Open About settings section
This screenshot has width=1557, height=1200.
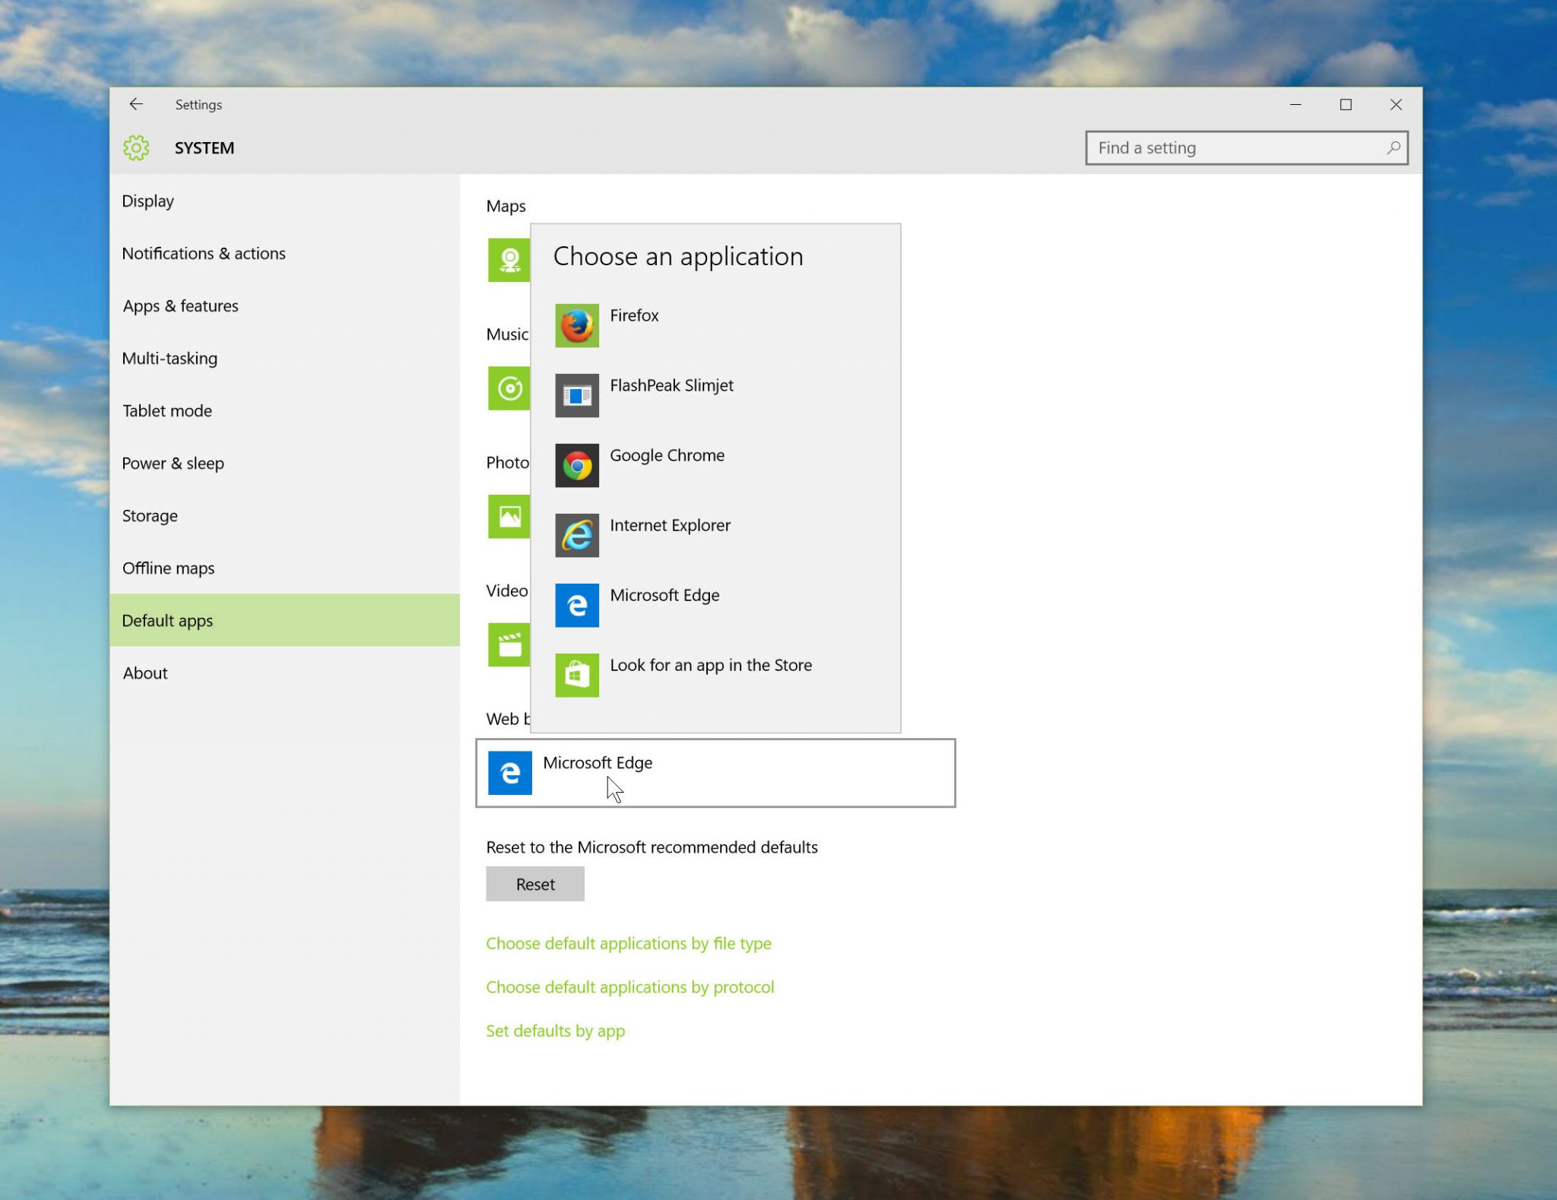145,672
